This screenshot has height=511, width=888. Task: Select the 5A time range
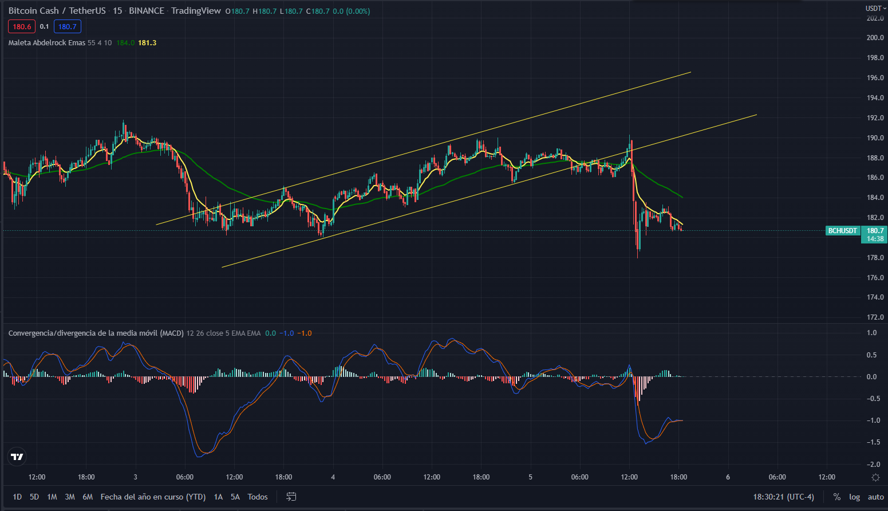coord(235,497)
